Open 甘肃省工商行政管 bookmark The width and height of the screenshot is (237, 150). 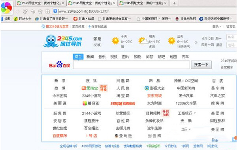coord(51,19)
